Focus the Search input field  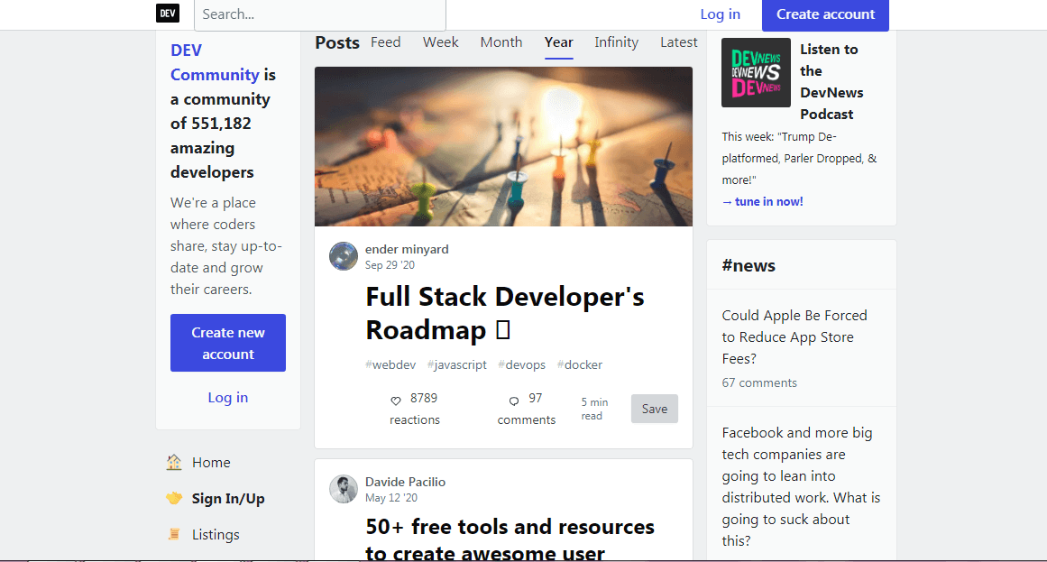pos(319,14)
